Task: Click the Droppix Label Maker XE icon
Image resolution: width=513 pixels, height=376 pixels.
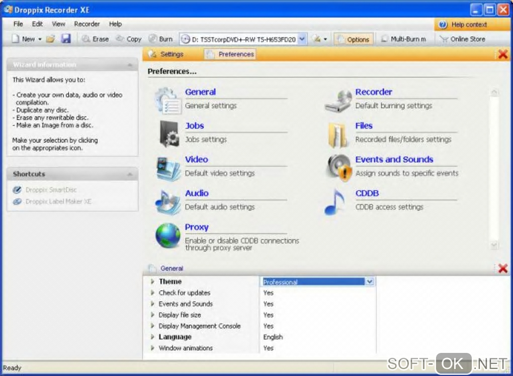Action: point(17,201)
